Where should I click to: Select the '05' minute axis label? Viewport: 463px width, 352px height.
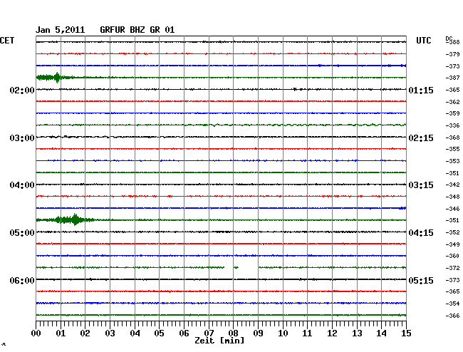click(159, 333)
